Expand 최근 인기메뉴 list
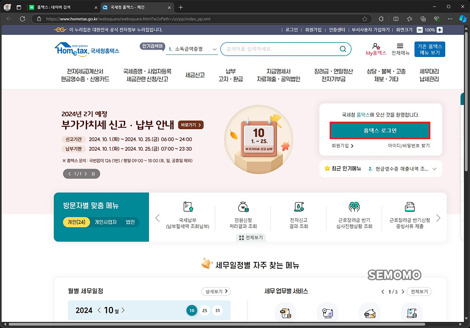 [434, 169]
